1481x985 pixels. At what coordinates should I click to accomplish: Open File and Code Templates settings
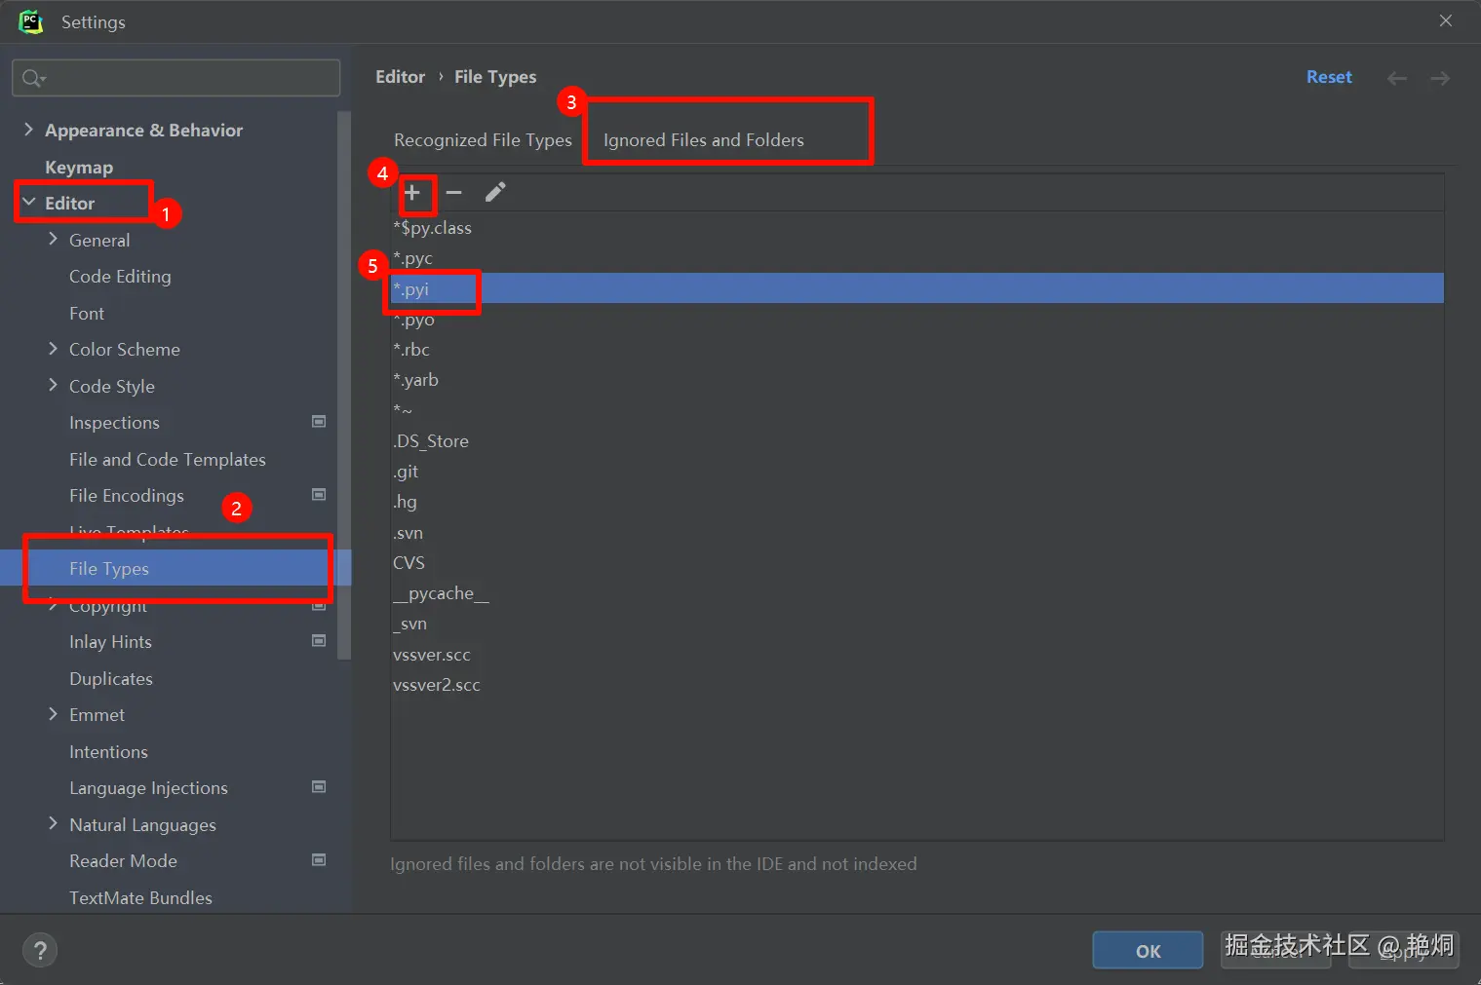[x=168, y=459]
